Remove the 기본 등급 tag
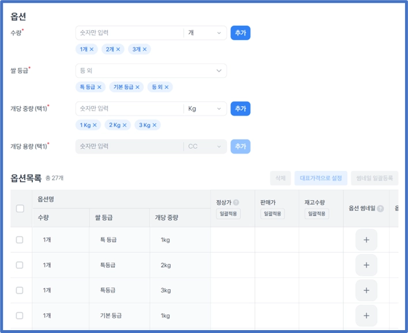 tap(137, 87)
